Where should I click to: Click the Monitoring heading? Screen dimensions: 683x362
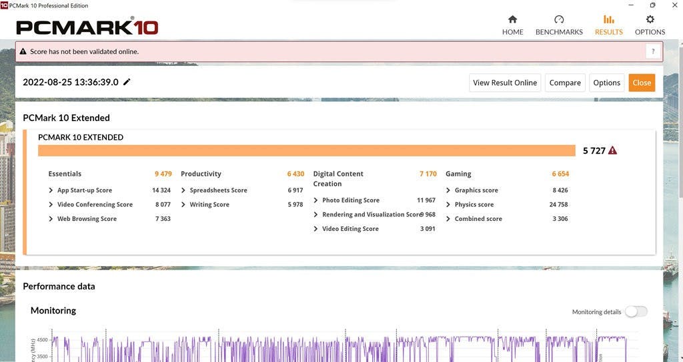point(53,310)
